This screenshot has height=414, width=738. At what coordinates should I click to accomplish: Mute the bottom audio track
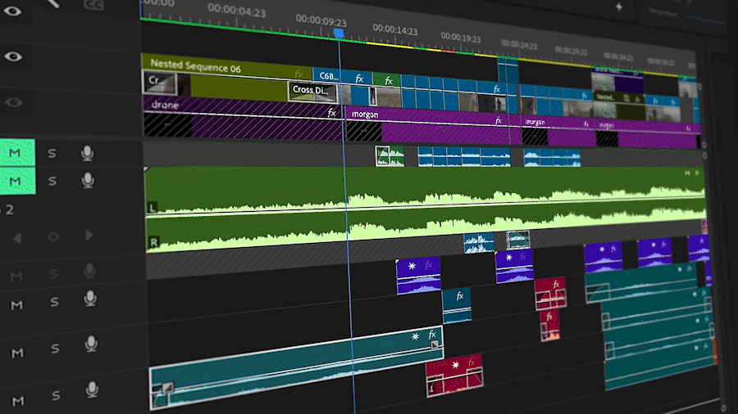point(17,400)
